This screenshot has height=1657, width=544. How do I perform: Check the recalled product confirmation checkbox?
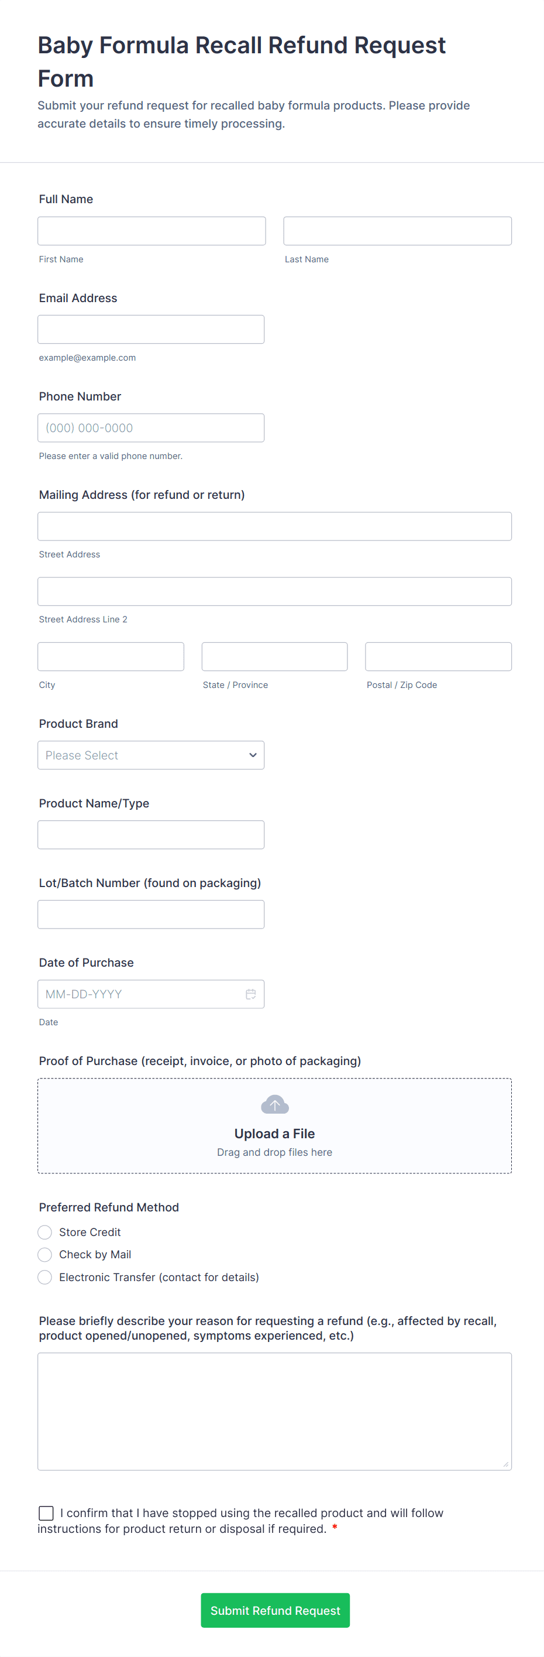pyautogui.click(x=46, y=1513)
